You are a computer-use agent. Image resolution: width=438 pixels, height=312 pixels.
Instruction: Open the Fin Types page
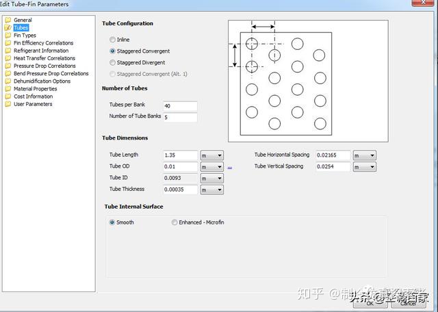(25, 35)
